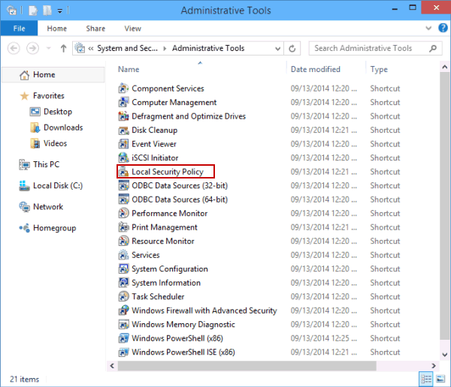
Task: Open Customize Quick Access Toolbar dropdown
Action: click(60, 11)
